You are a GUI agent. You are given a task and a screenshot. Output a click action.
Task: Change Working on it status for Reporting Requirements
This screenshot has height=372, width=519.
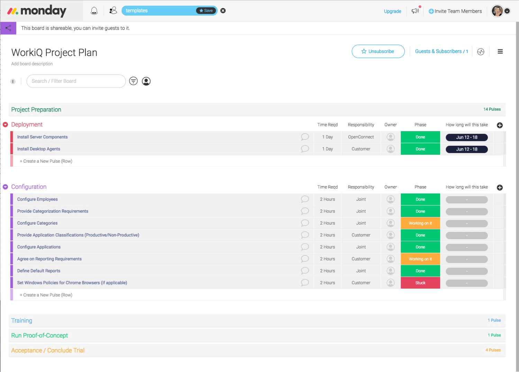420,259
